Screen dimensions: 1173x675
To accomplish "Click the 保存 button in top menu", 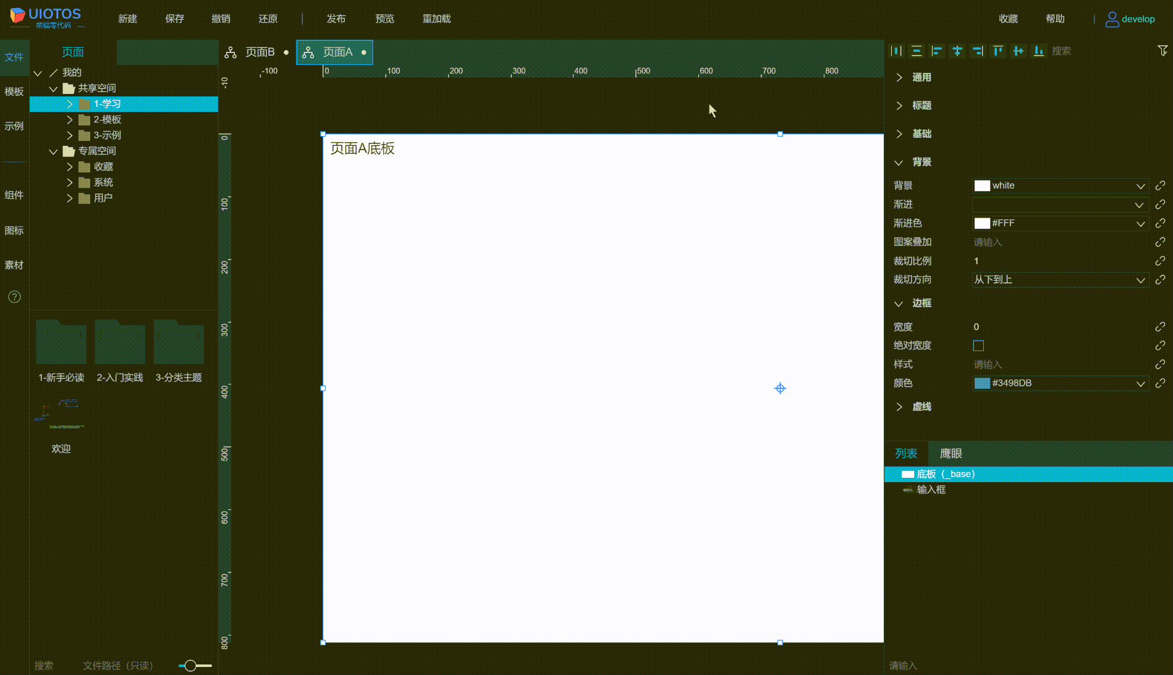I will (174, 19).
